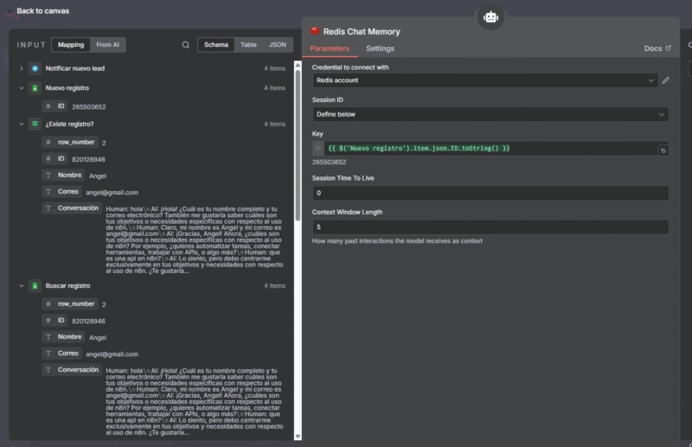The height and width of the screenshot is (447, 692).
Task: Expand the Notificar nuevo lead item
Action: (x=21, y=68)
